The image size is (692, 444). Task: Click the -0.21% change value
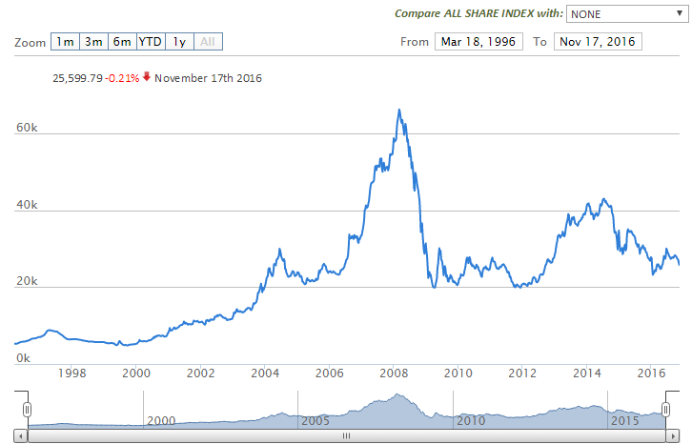click(x=122, y=78)
